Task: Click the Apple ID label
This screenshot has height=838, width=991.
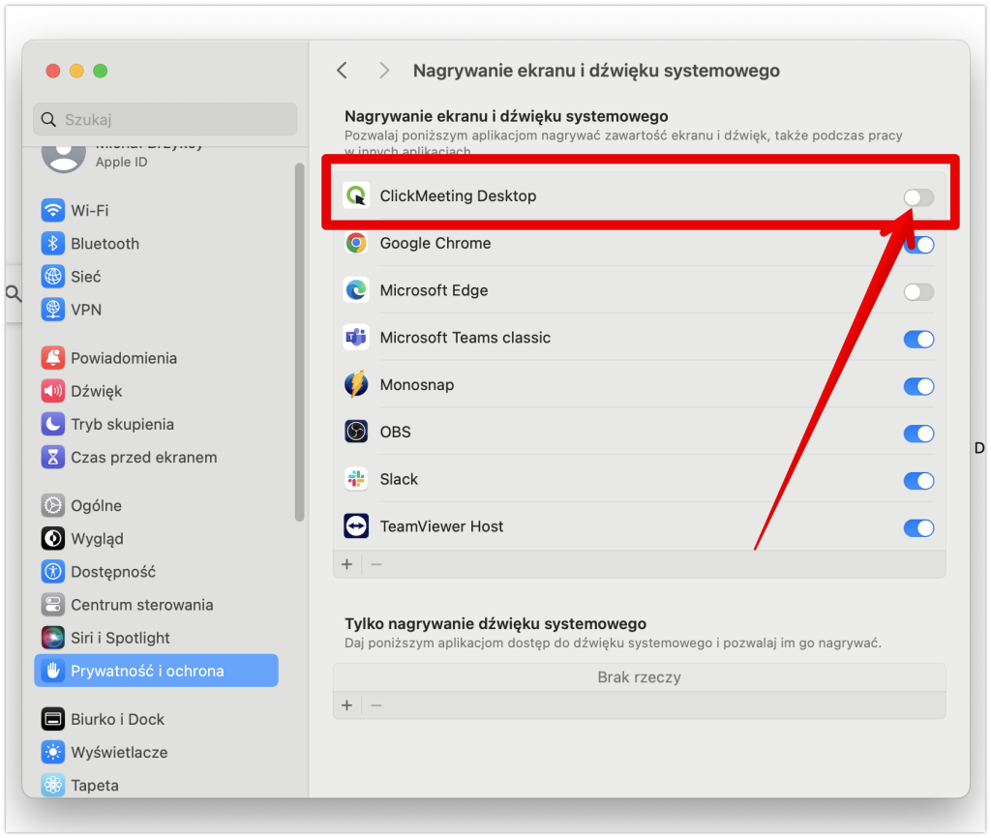Action: (x=121, y=162)
